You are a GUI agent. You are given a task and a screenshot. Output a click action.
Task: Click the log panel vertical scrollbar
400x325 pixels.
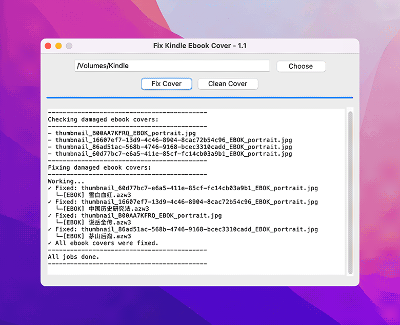(x=350, y=192)
